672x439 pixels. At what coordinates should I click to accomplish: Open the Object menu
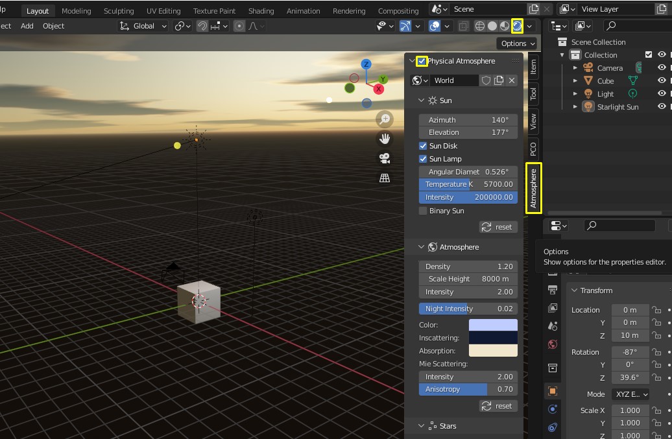coord(54,26)
